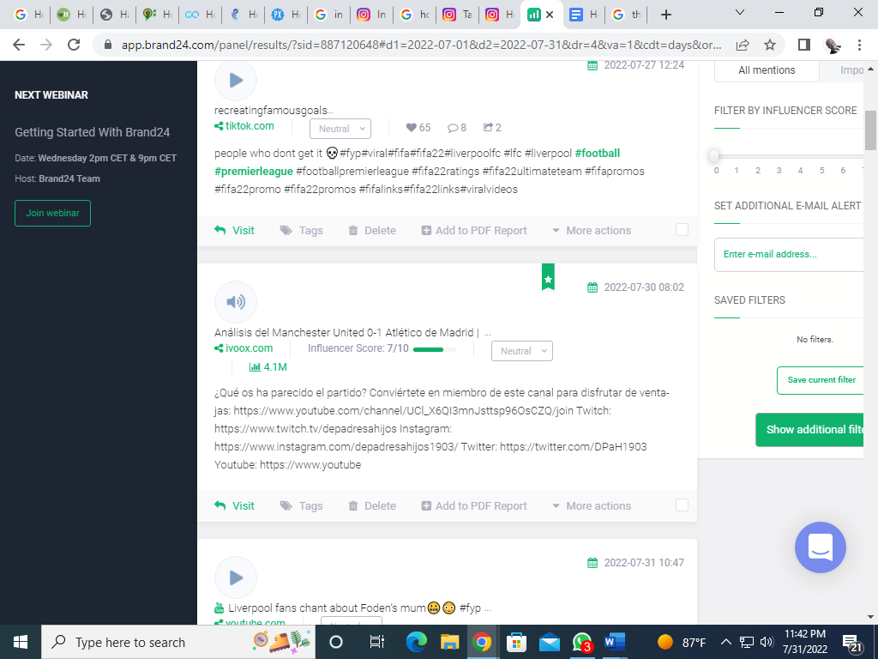Add Tags to TikTok mention
The height and width of the screenshot is (659, 878).
click(x=301, y=230)
